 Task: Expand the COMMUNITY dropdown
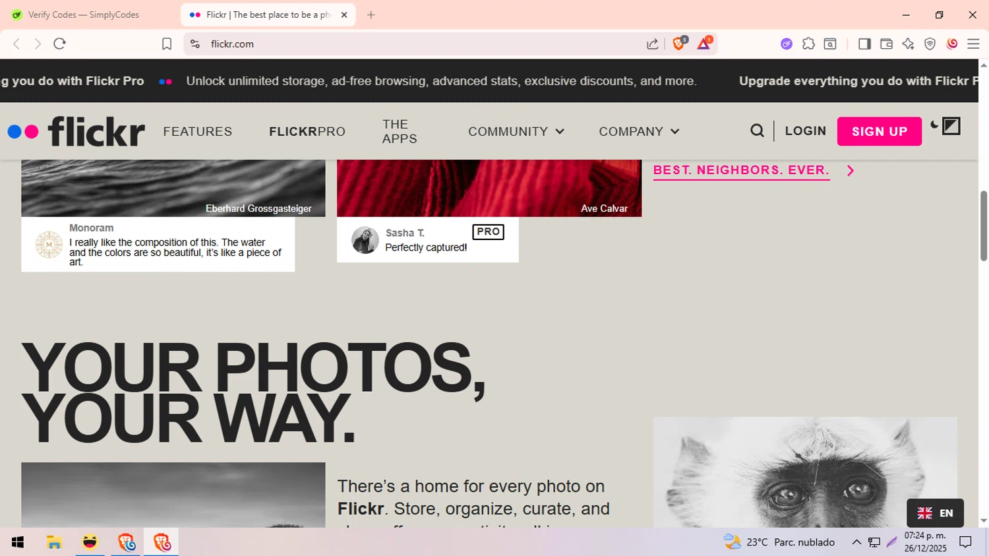(x=516, y=131)
